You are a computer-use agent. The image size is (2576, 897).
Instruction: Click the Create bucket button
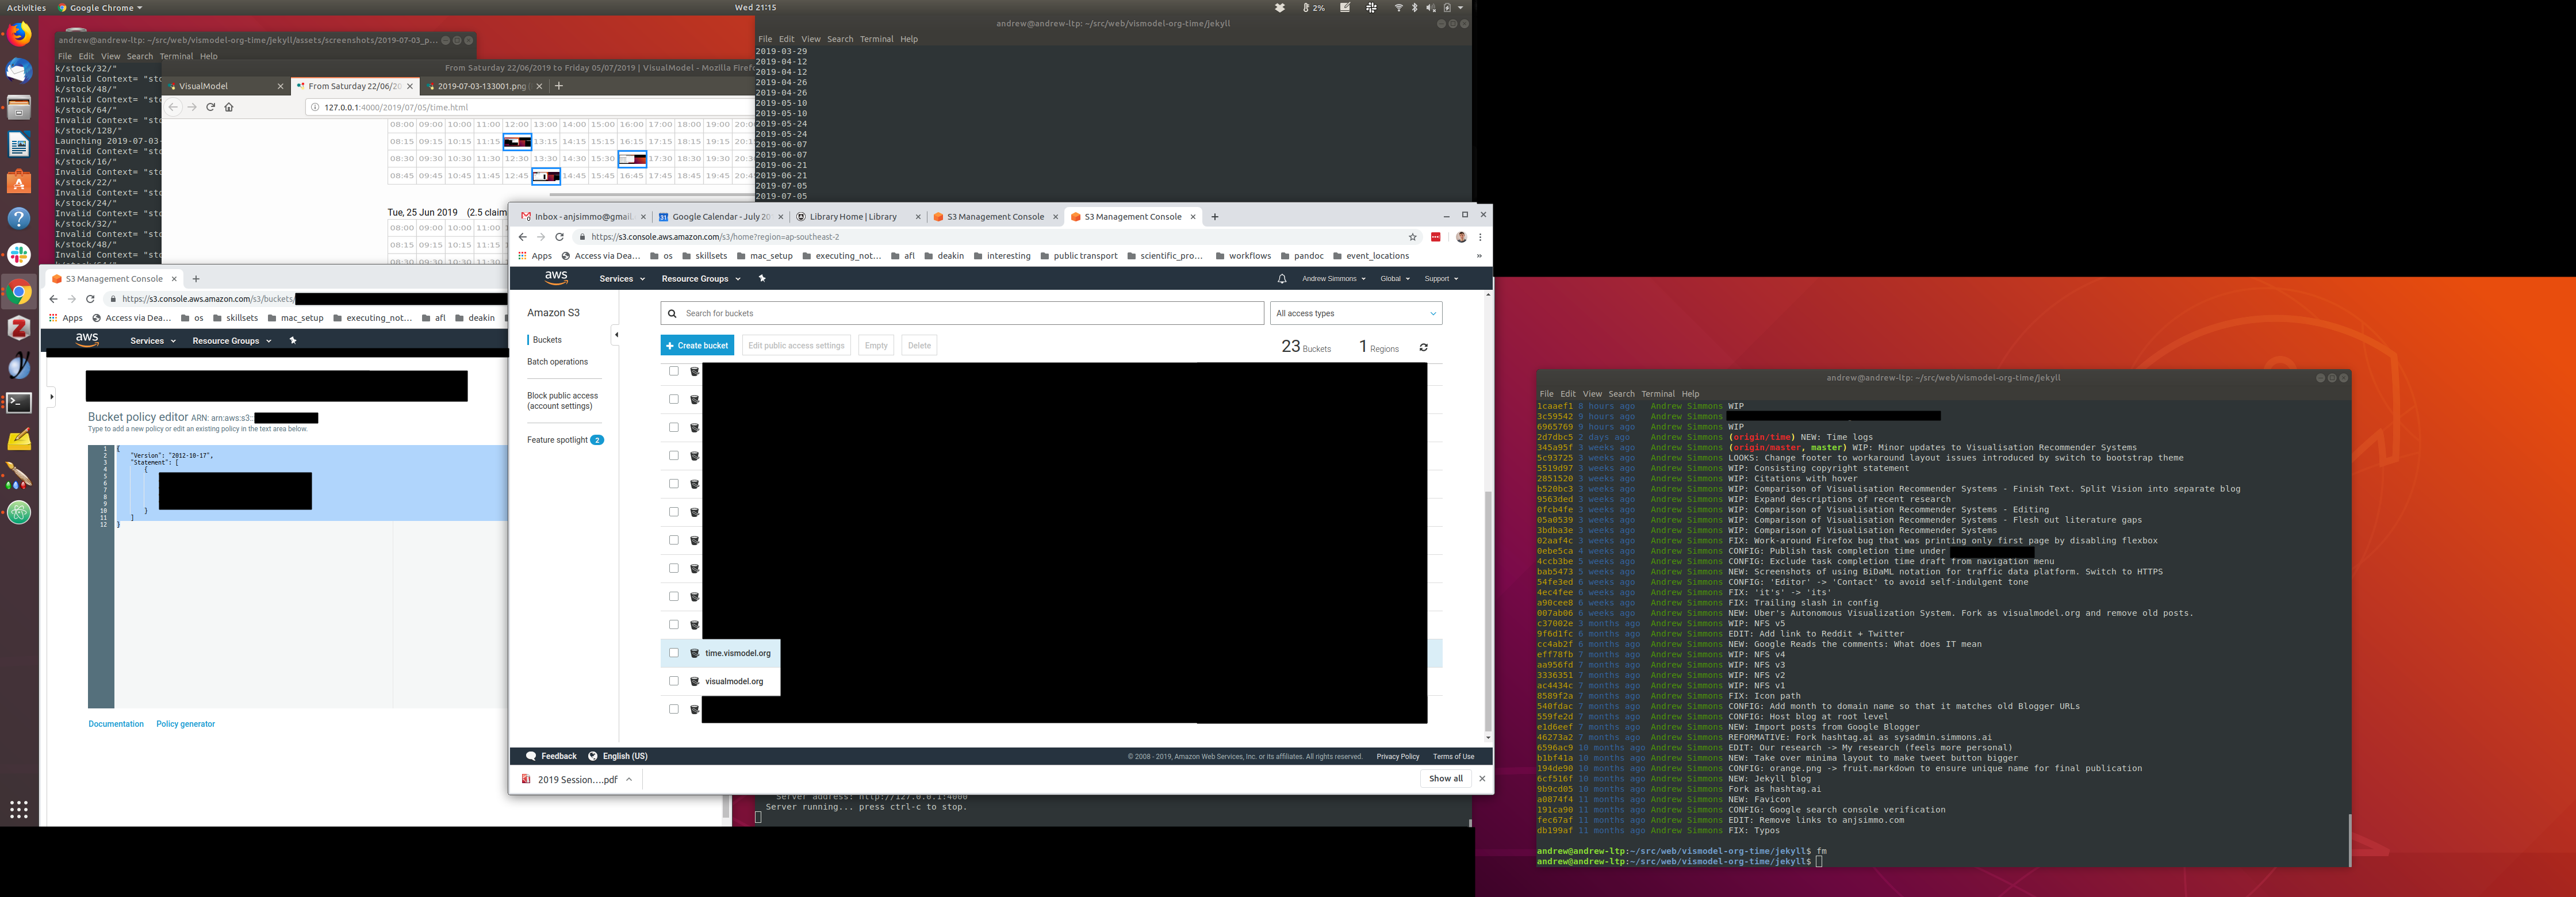point(697,345)
